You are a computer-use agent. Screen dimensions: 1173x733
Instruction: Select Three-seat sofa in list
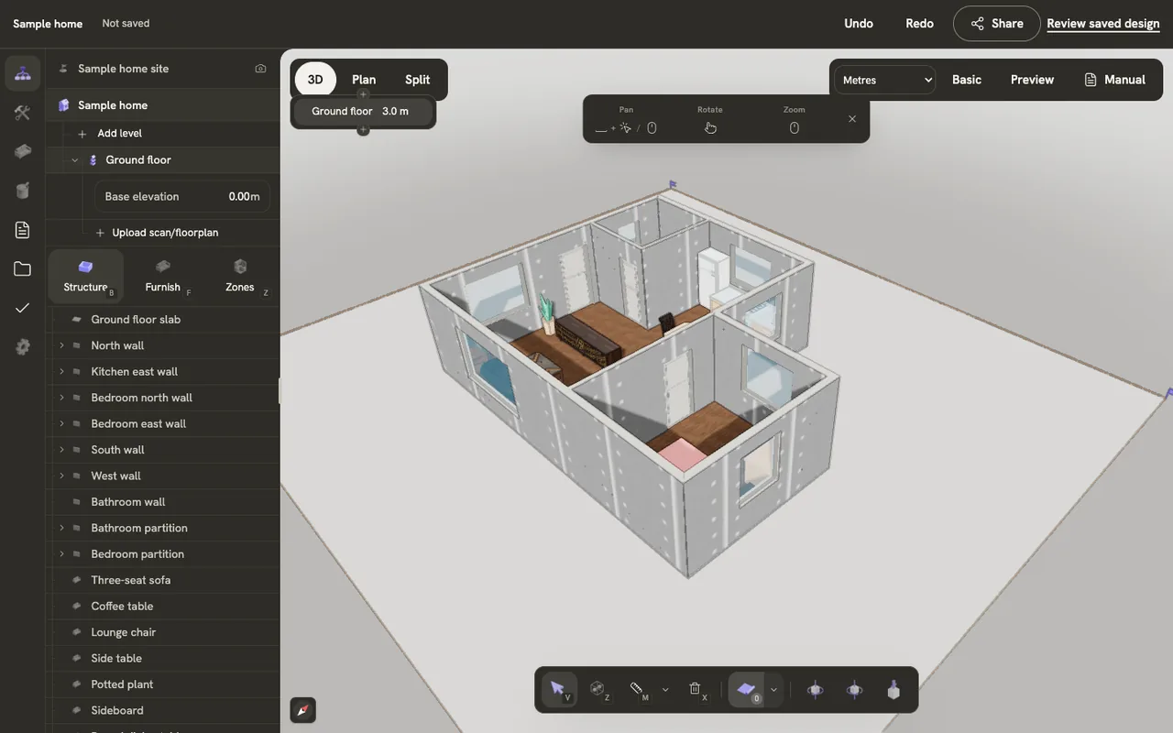pos(163,580)
